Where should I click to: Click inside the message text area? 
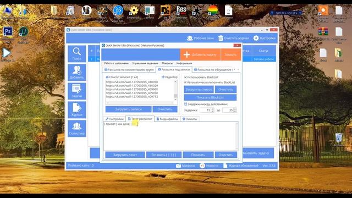click(170, 136)
